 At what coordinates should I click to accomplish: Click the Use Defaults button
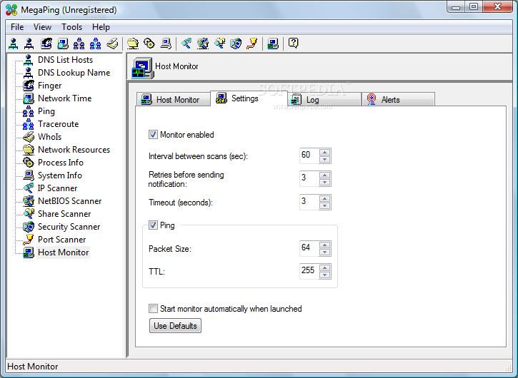(x=175, y=325)
